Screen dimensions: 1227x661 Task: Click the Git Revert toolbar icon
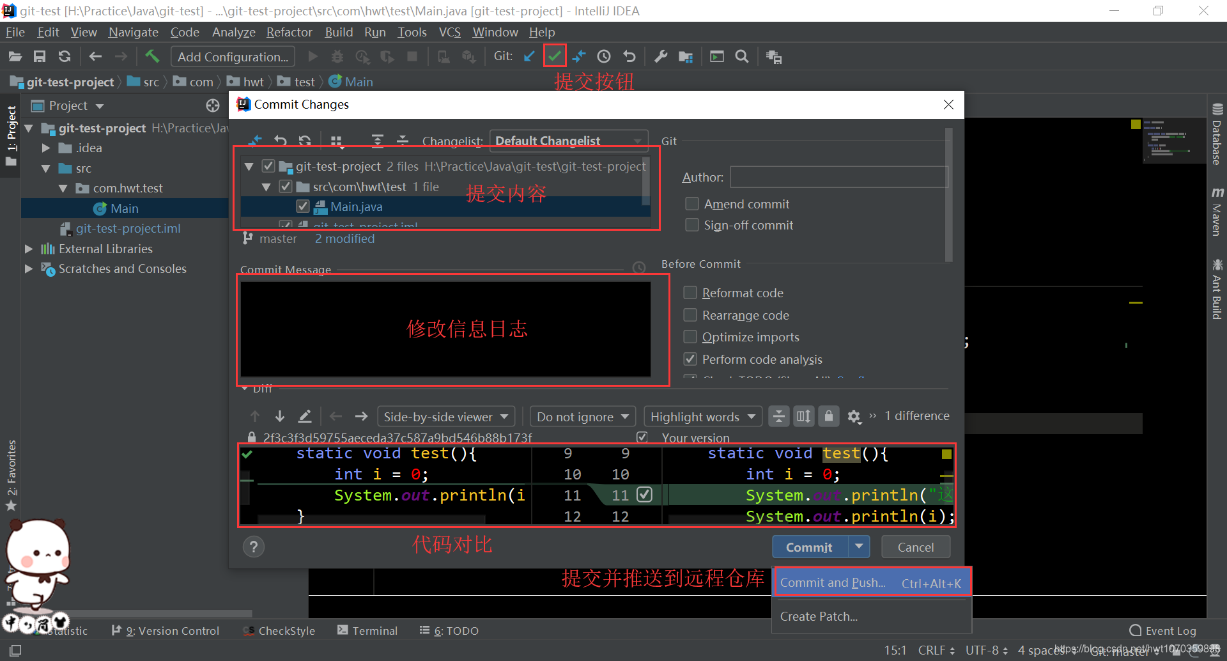629,56
